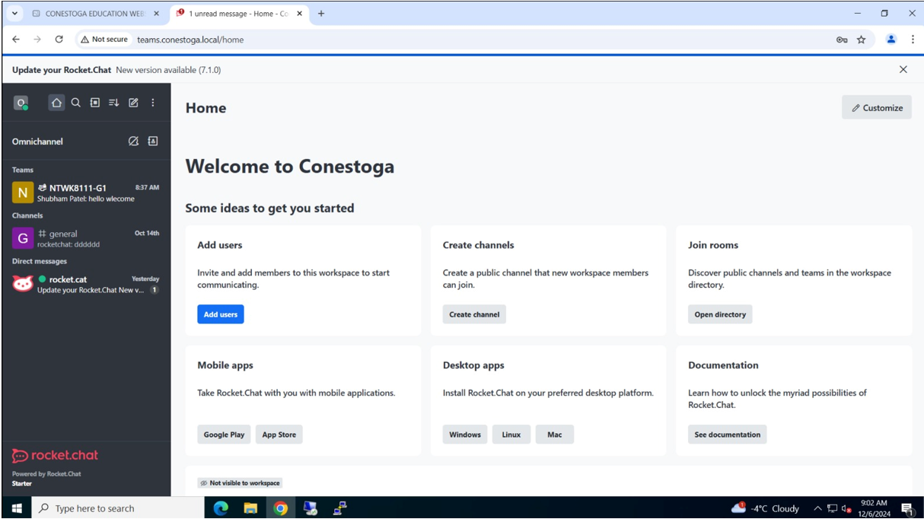Click the Not secure site info chip

(x=104, y=40)
